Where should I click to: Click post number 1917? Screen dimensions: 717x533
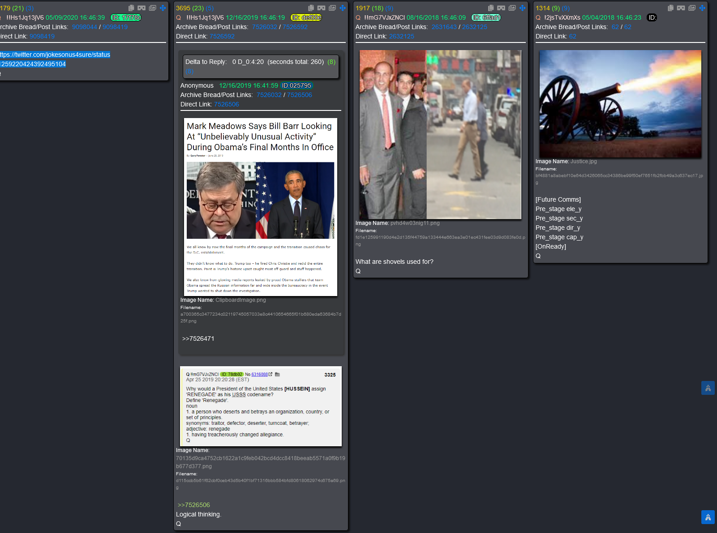tap(363, 8)
